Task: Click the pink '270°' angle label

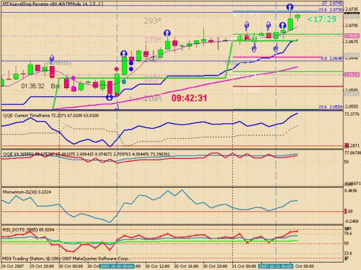Action: pos(152,40)
